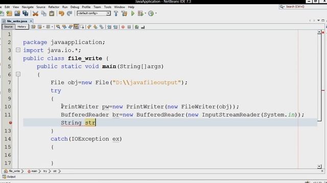This screenshot has height=183, width=327.
Task: Click the Shift Line Left icon
Action: 109,27
